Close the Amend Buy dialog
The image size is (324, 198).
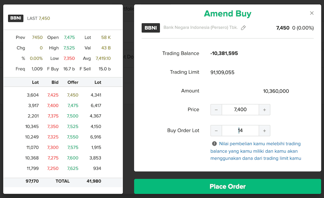tap(312, 13)
